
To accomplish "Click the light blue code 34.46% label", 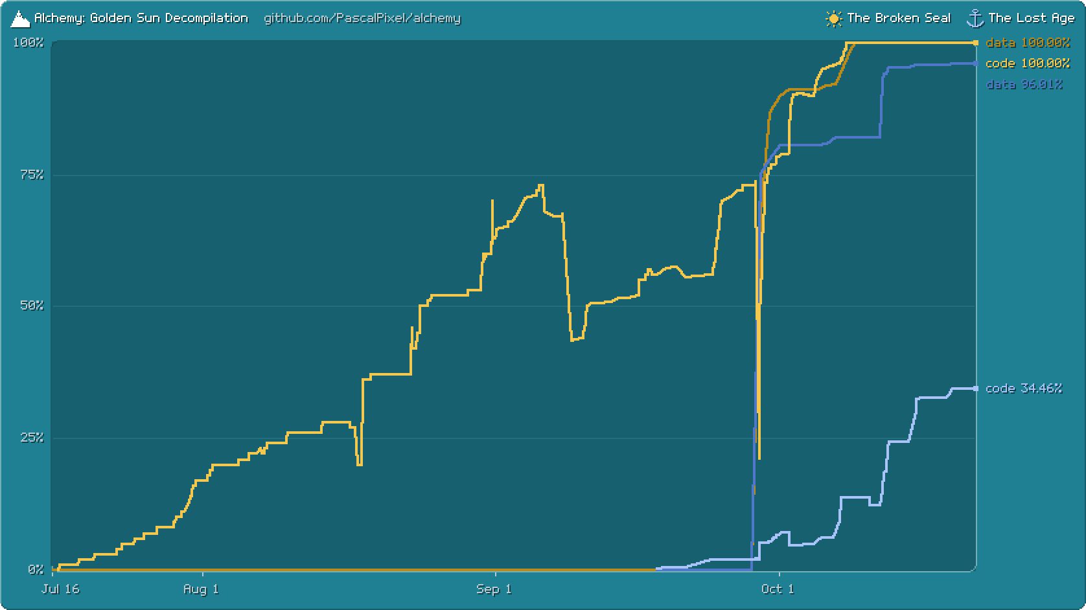I will coord(1024,389).
